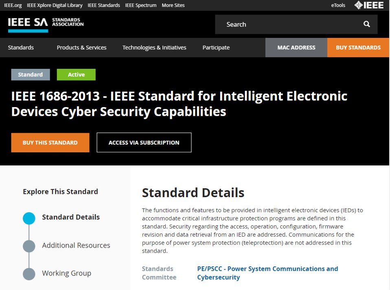Select the Standard Details step circle

click(x=29, y=218)
